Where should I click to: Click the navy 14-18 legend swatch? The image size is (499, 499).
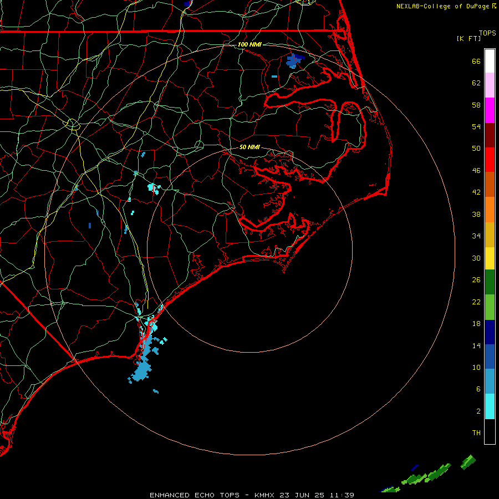coord(490,332)
